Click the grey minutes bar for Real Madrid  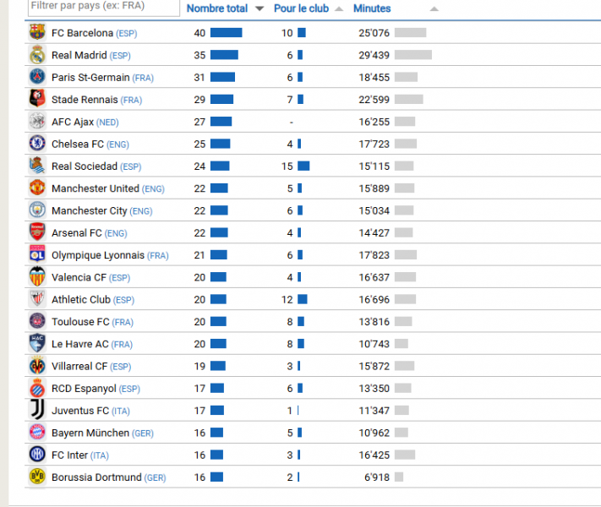[x=413, y=55]
